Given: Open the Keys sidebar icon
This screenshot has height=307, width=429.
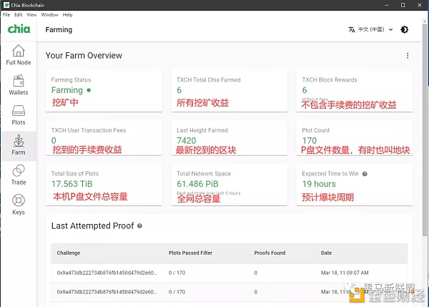Looking at the screenshot, I should click(x=19, y=200).
